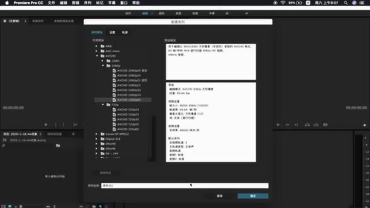Click the Apple menu icon
Screen dimensions: 370x208
click(x=7, y=3)
